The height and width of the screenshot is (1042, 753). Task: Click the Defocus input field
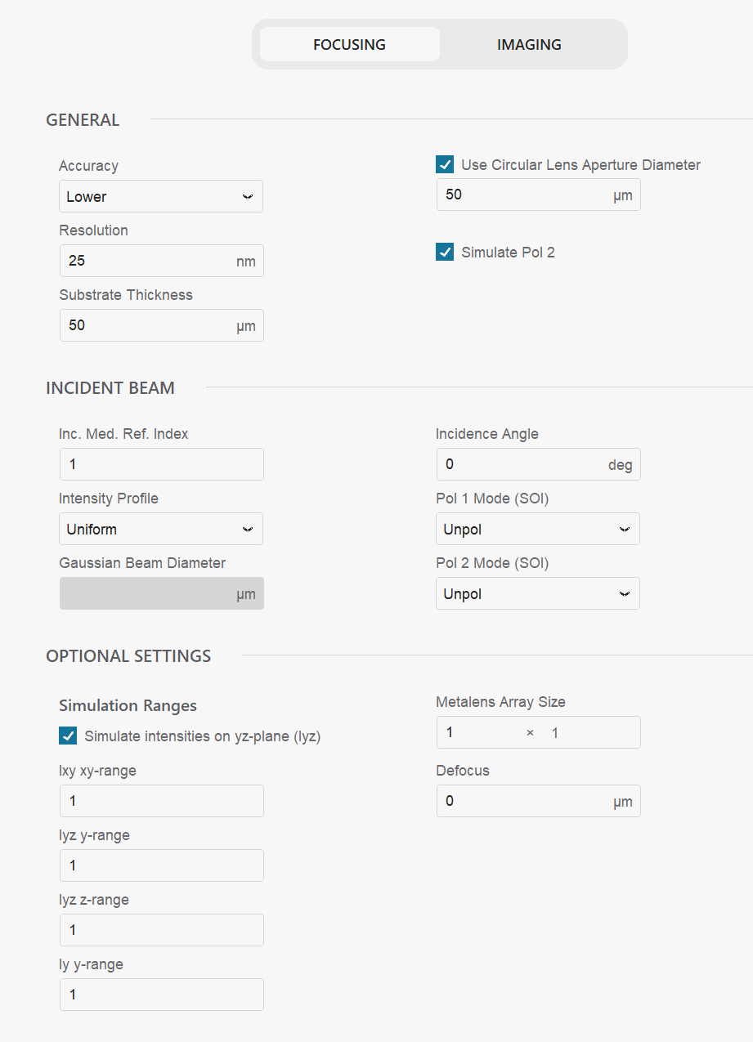(523, 802)
